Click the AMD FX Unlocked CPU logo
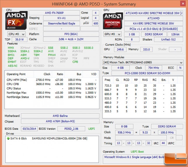 (x=16, y=21)
